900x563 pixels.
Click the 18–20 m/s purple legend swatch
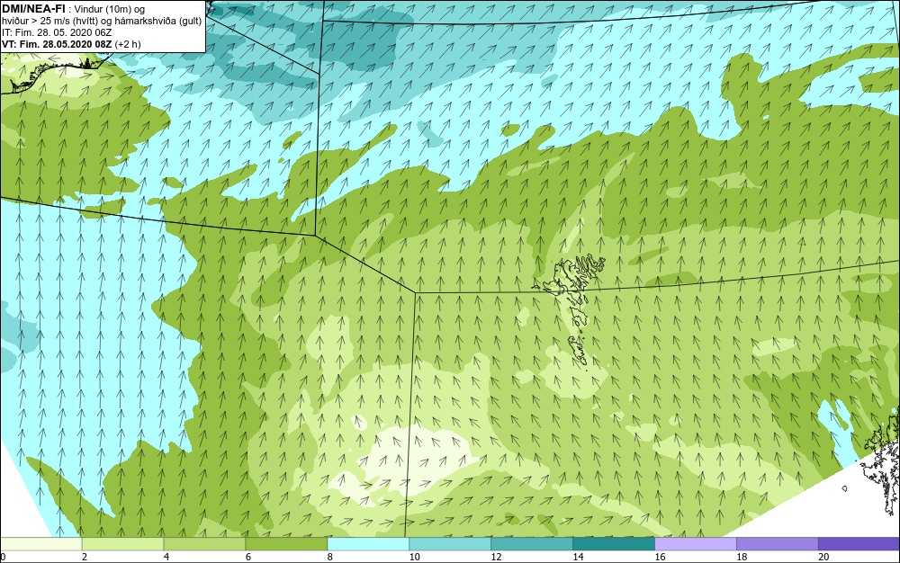pos(778,544)
